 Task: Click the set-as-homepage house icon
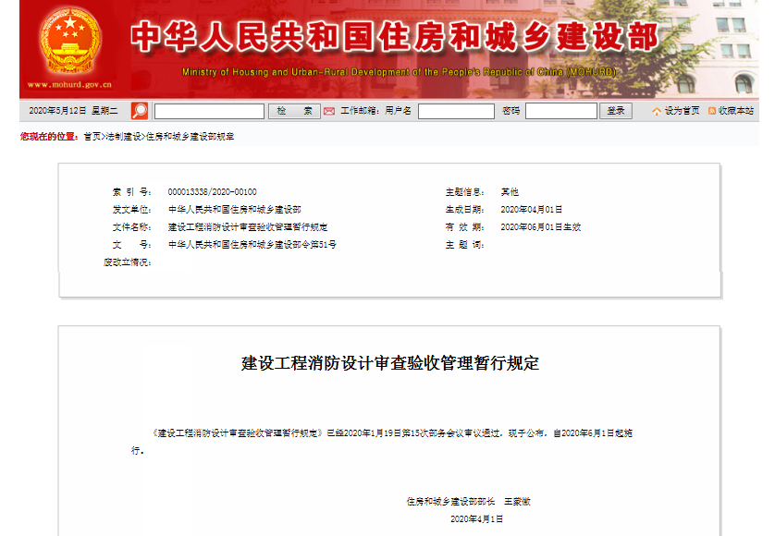coord(657,111)
